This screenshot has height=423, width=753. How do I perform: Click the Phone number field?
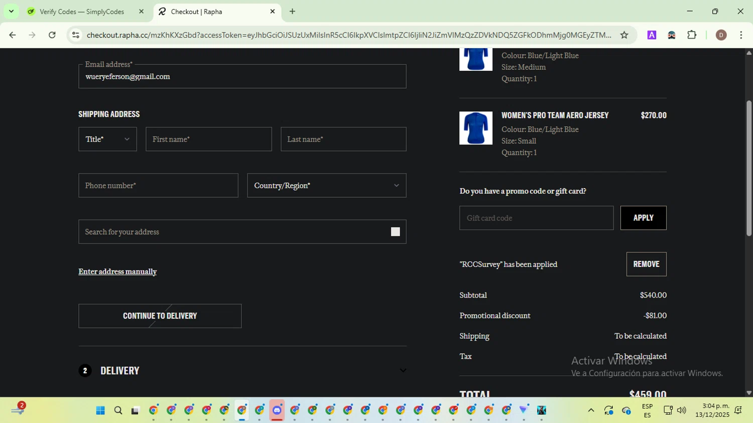tap(158, 186)
